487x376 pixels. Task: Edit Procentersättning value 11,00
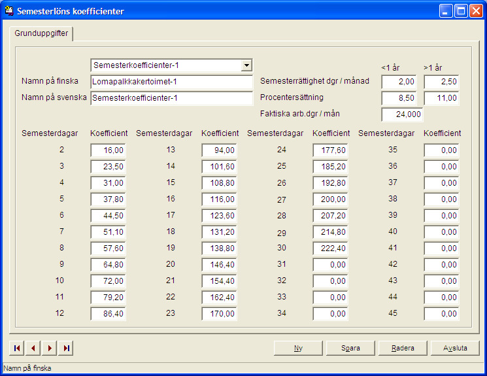pyautogui.click(x=441, y=98)
